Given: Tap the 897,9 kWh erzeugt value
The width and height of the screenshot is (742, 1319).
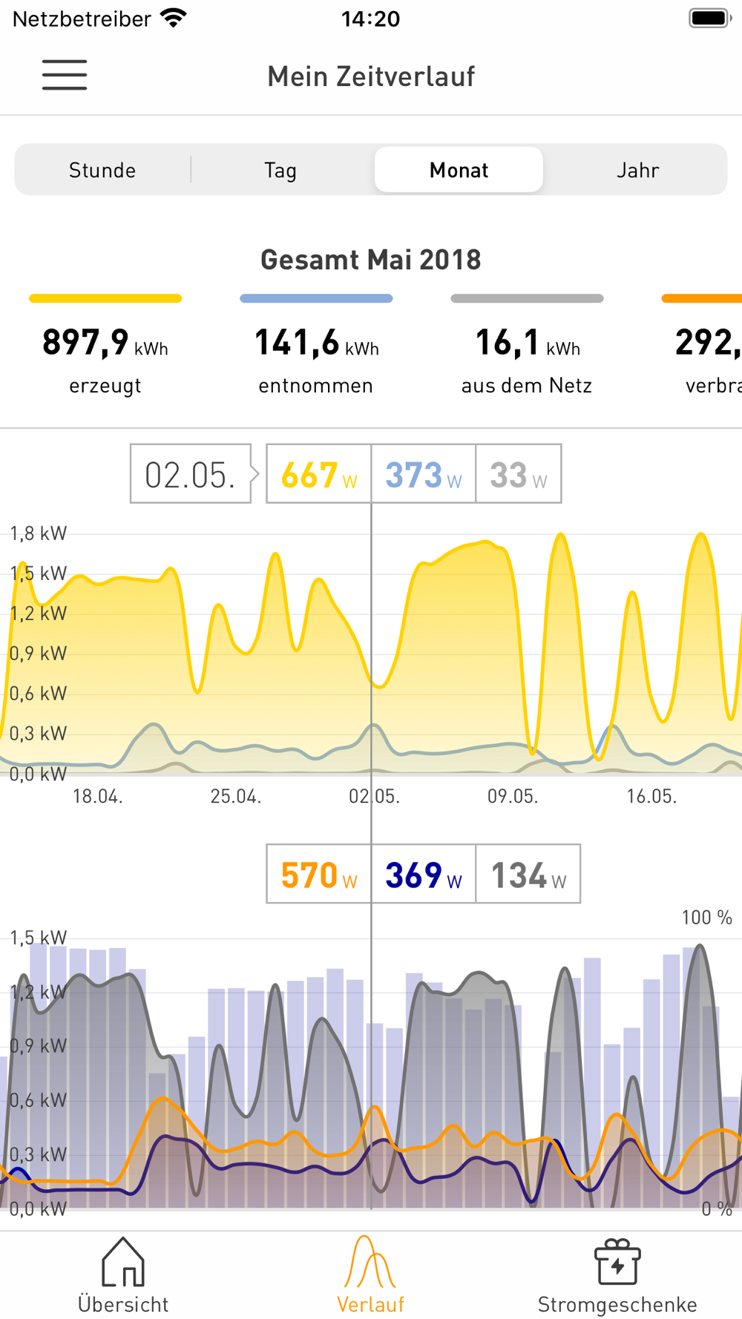Looking at the screenshot, I should coord(105,343).
